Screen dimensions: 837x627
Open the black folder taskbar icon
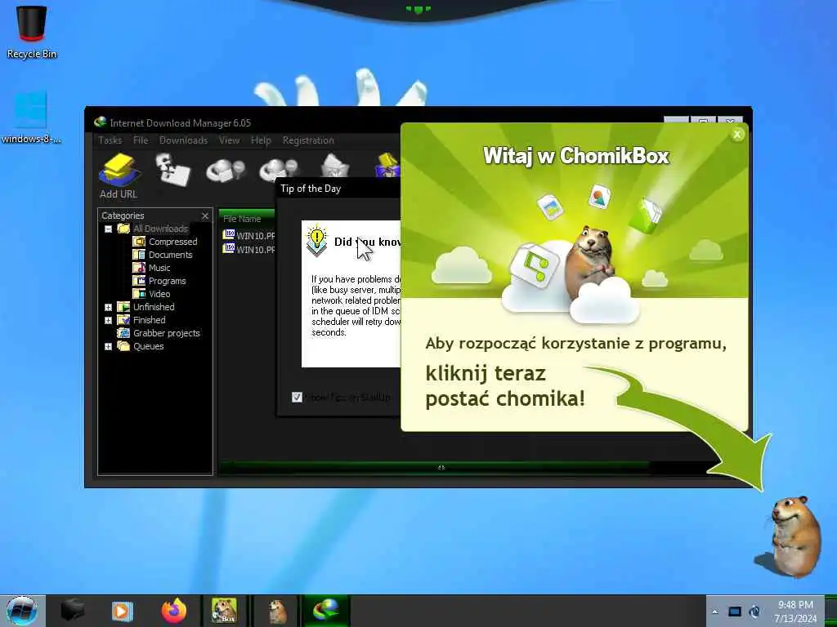tap(73, 611)
